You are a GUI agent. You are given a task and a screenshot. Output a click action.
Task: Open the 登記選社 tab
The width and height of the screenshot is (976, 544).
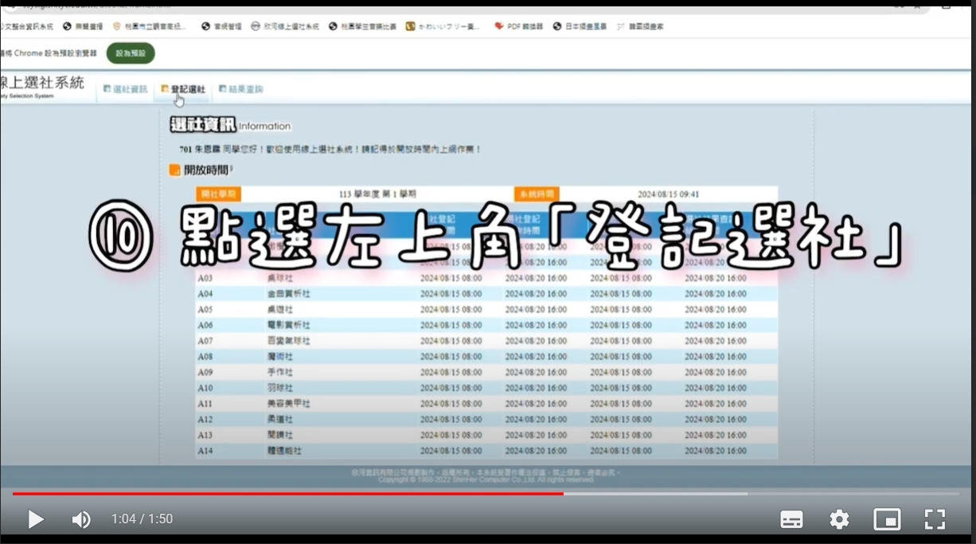[183, 89]
